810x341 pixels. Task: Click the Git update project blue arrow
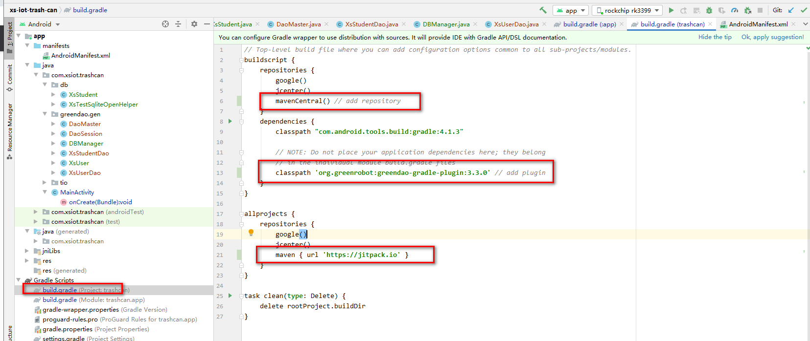(x=791, y=10)
